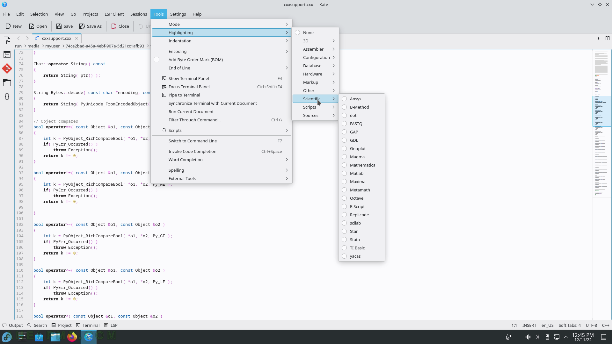Expand the End of Line submenu
Screen dimensions: 612x344
[222, 68]
